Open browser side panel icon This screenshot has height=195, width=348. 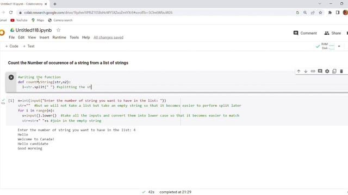tap(338, 12)
